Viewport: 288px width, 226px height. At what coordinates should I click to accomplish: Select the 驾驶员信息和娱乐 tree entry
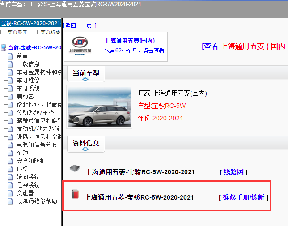point(39,120)
